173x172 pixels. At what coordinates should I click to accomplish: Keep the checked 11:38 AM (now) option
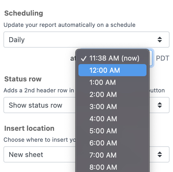tap(112, 58)
